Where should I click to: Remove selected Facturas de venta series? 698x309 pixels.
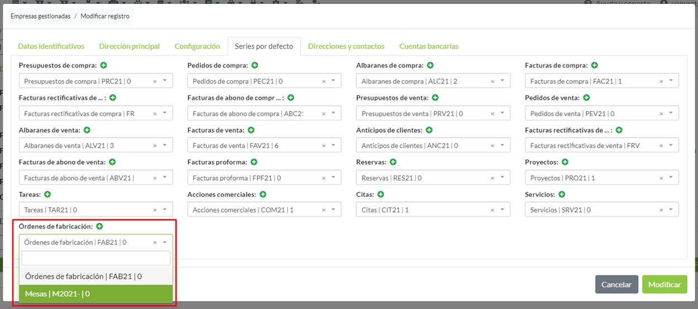point(324,146)
